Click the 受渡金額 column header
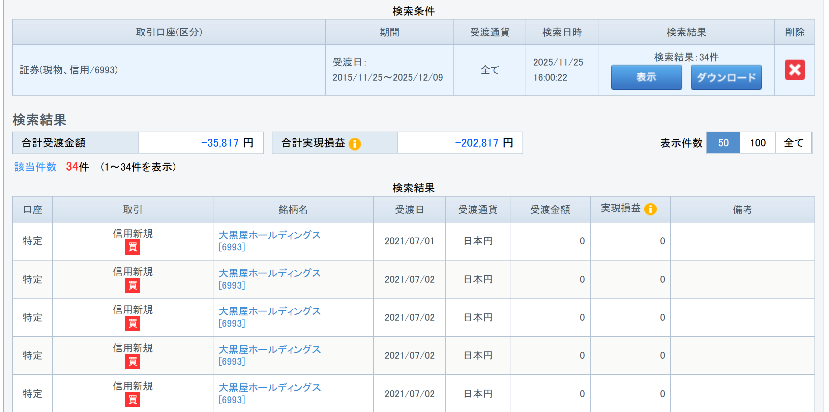Image resolution: width=829 pixels, height=412 pixels. tap(550, 209)
